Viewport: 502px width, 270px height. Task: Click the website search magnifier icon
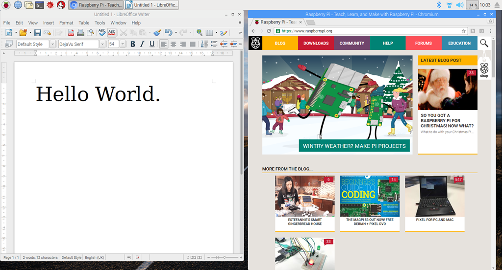pyautogui.click(x=484, y=43)
